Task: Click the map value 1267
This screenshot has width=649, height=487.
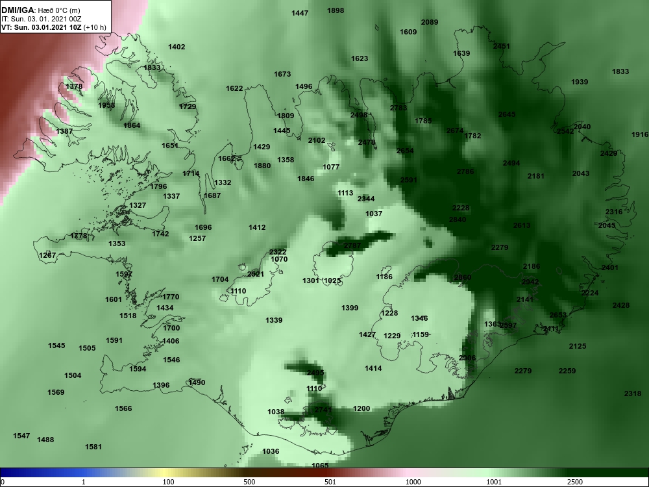Action: pos(47,255)
